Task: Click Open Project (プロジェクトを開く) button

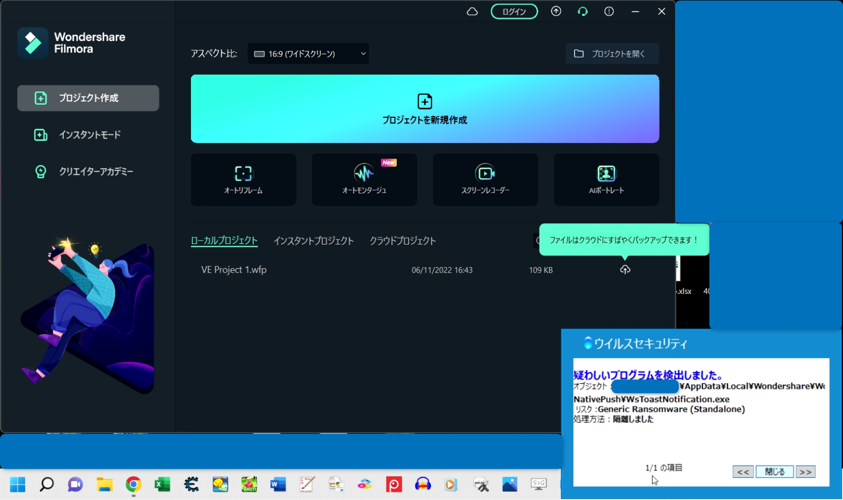Action: (611, 54)
